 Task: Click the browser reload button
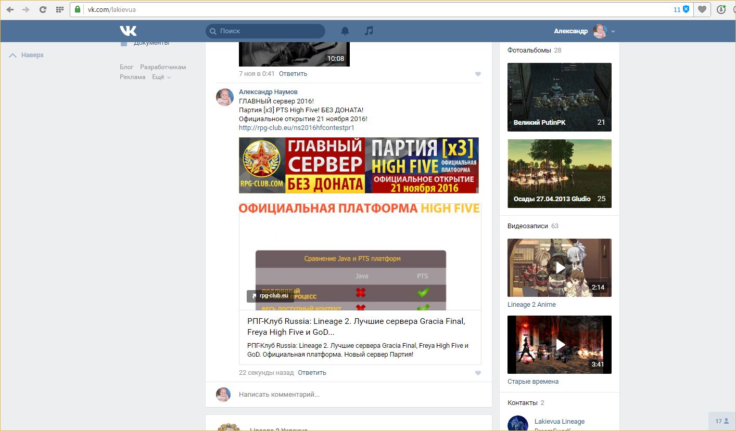[43, 9]
